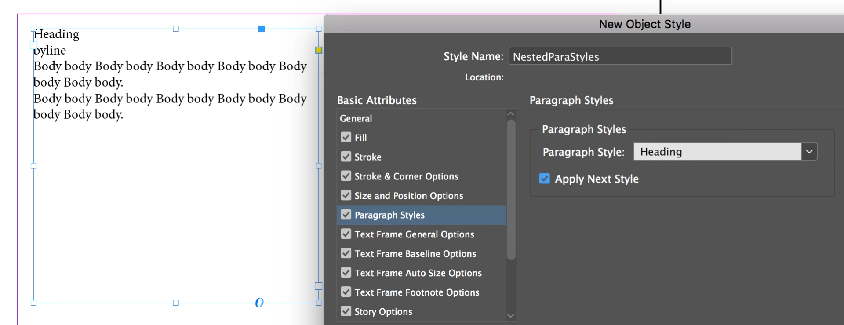This screenshot has width=844, height=325.
Task: Click the blue text frame in port
Action: [x=33, y=45]
